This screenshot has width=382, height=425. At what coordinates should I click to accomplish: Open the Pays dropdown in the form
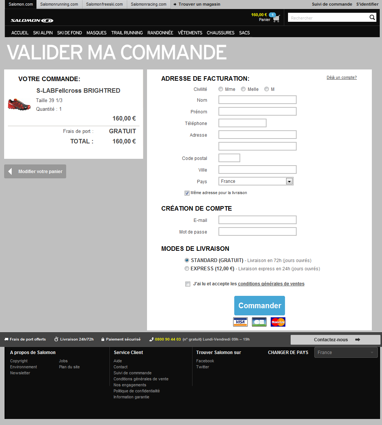pos(256,181)
